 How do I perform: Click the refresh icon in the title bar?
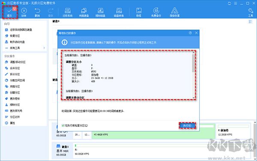point(229,3)
